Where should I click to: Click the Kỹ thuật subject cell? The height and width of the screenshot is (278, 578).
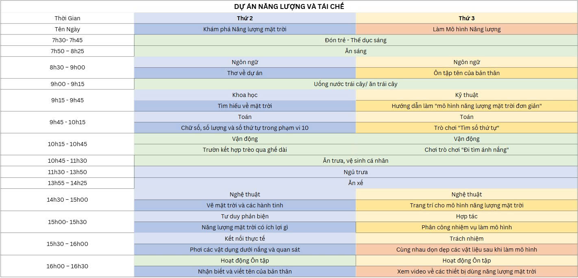pos(467,95)
